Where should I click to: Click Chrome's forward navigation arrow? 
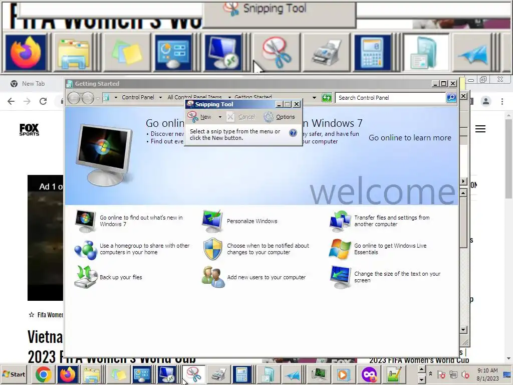point(27,101)
